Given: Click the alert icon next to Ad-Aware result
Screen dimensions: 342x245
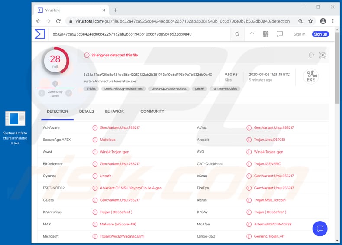Looking at the screenshot, I should tap(95, 127).
